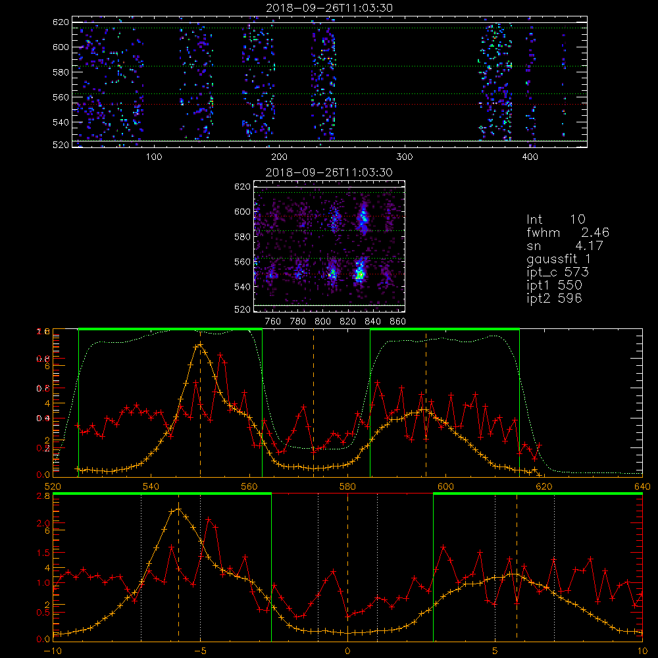Click x-axis label 400 on top plot

point(530,157)
